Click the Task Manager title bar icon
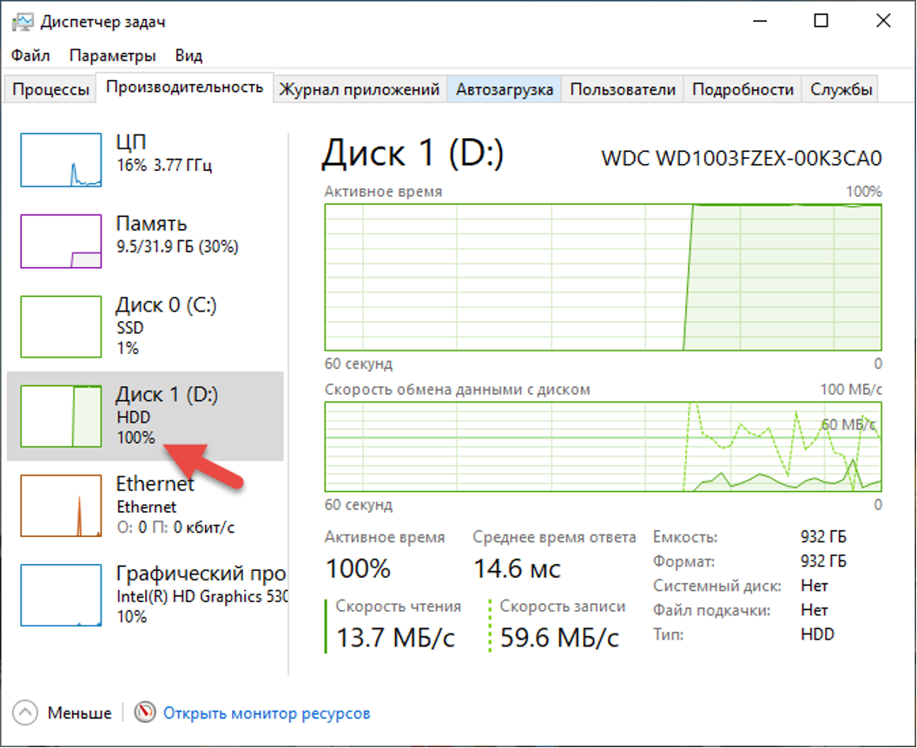 pos(21,20)
